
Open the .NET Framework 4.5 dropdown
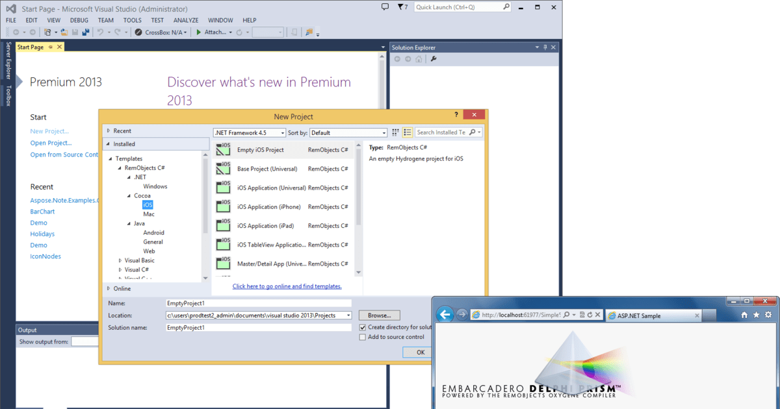[250, 132]
